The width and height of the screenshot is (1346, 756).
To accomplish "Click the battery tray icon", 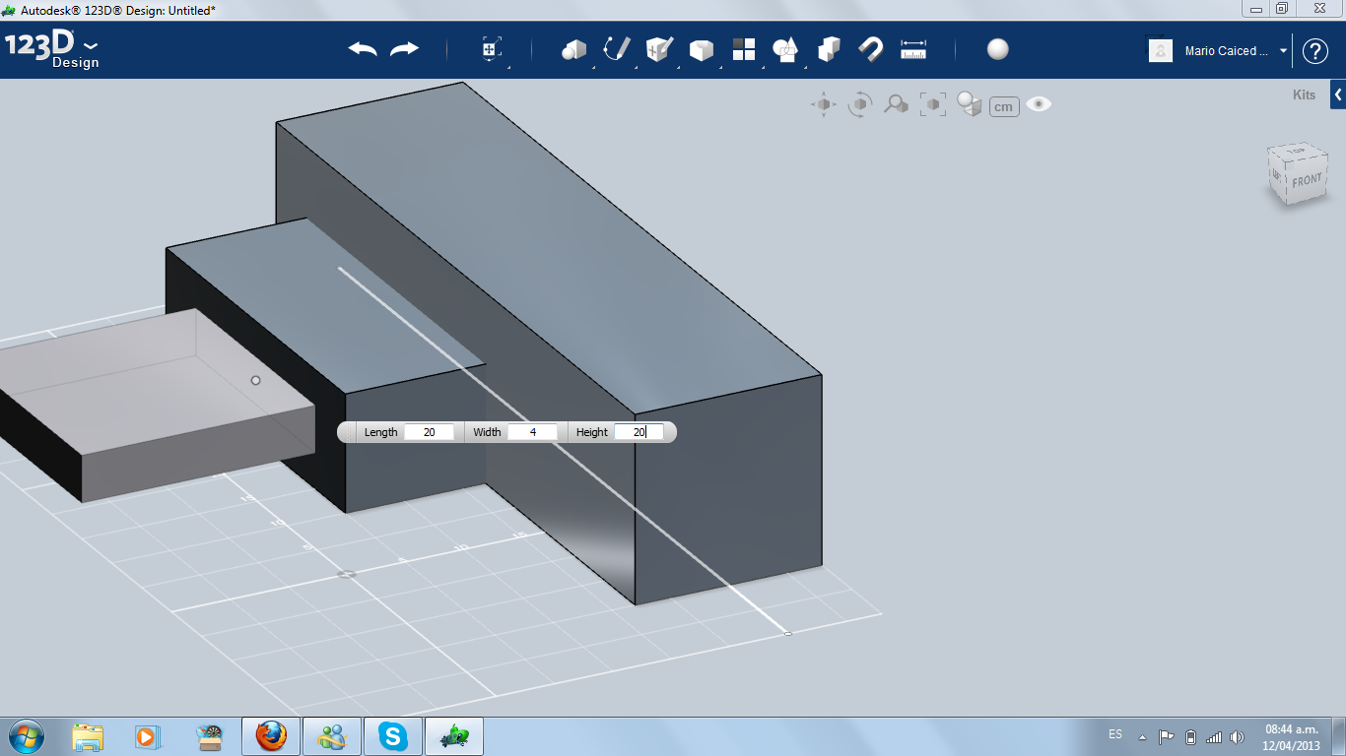I will pyautogui.click(x=1190, y=737).
